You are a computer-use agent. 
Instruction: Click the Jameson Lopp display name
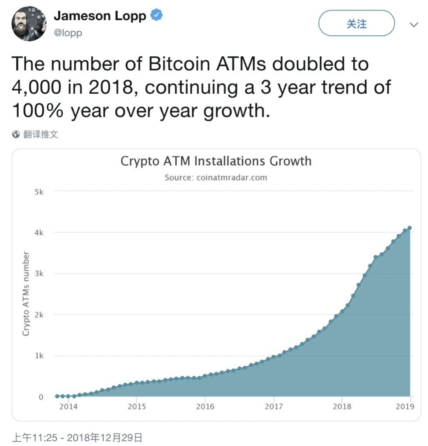(100, 16)
